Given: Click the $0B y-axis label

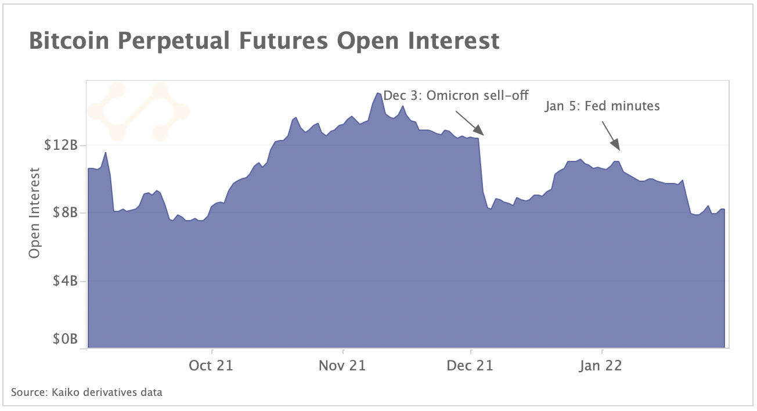Looking at the screenshot, I should (64, 339).
